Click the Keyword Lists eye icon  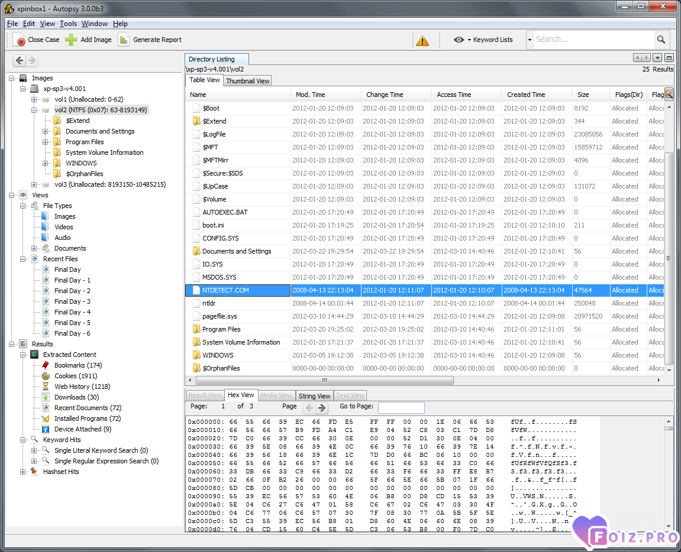click(x=459, y=40)
